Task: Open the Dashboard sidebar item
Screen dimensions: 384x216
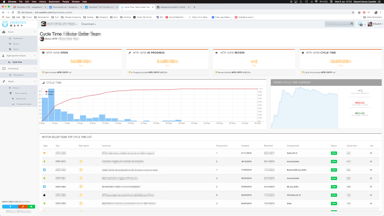Action: pos(18,38)
